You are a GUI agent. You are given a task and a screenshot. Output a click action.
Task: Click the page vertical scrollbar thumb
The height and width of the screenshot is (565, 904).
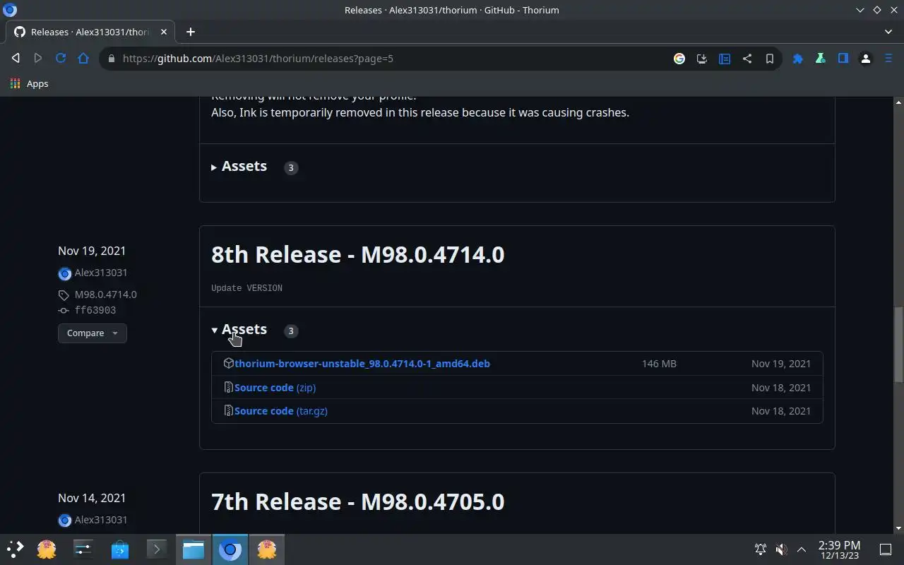coord(898,345)
